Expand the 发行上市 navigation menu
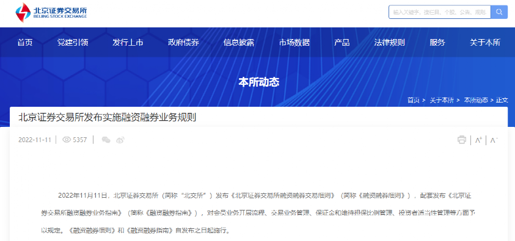 pyautogui.click(x=128, y=42)
